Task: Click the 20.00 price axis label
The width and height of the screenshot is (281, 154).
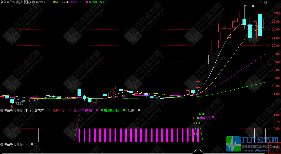Action: (x=275, y=45)
